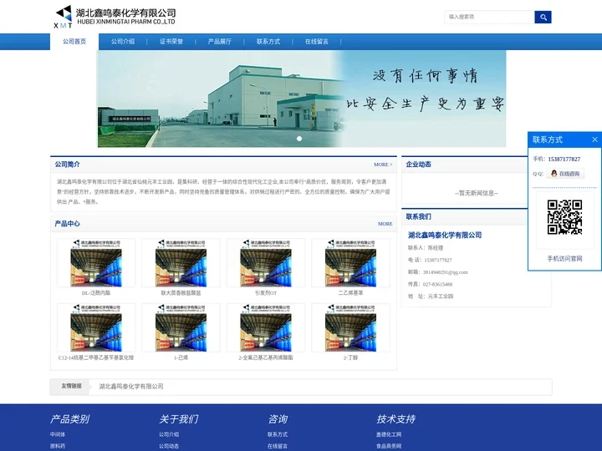Open footer link 在线留言
The image size is (602, 451).
click(278, 446)
